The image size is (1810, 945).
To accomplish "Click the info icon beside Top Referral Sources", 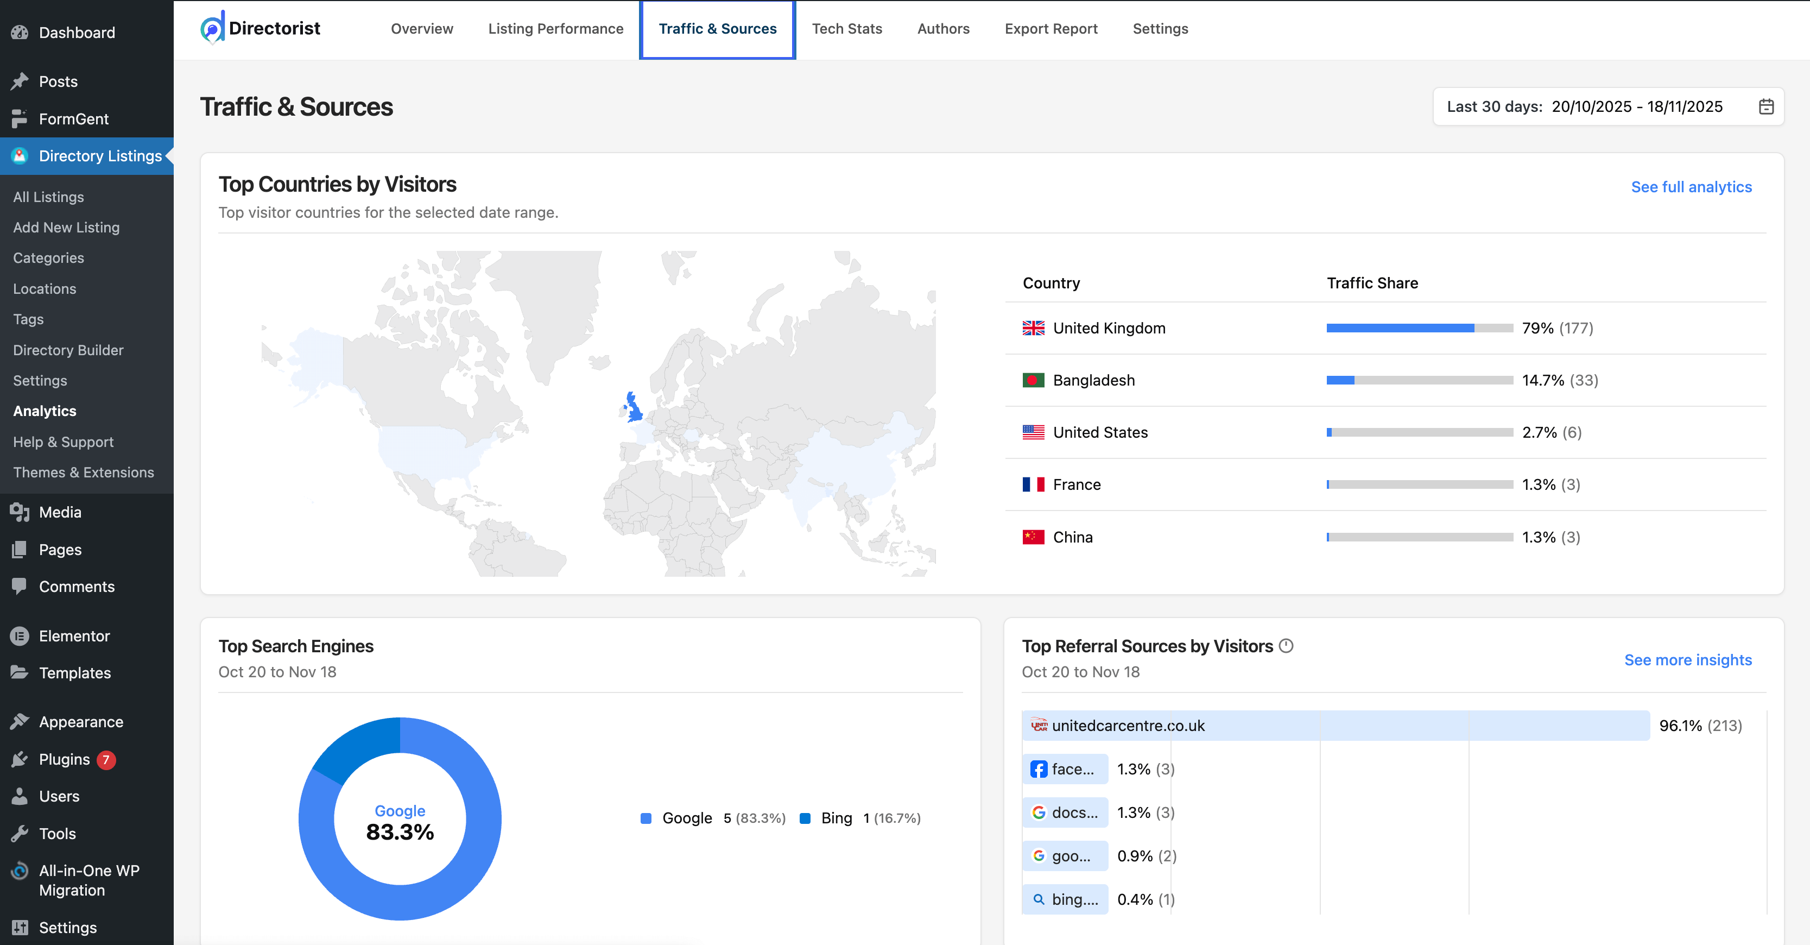I will 1286,645.
